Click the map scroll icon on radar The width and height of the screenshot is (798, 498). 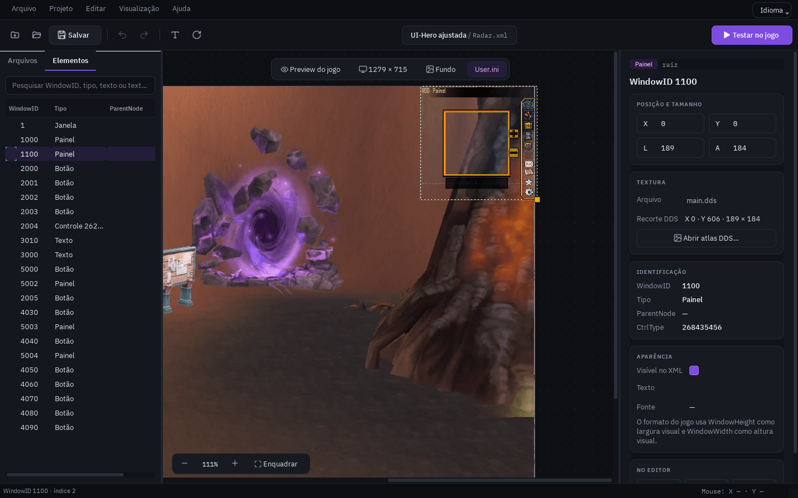point(529,172)
